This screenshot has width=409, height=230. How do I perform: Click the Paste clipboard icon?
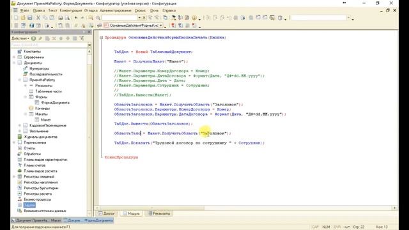52,18
